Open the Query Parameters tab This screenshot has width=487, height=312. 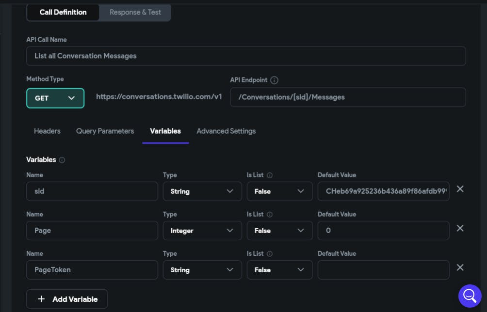105,131
